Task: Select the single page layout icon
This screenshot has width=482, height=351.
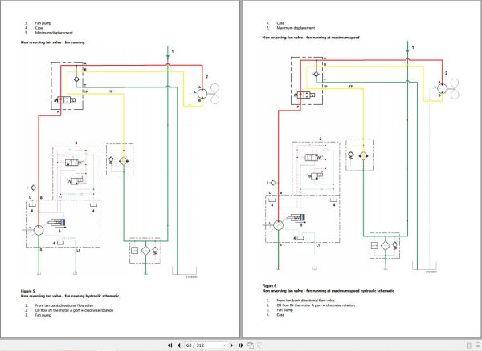Action: click(x=469, y=345)
